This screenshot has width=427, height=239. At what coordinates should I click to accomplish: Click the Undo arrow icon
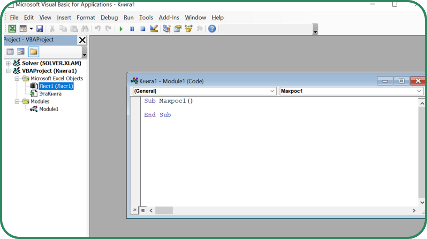97,29
